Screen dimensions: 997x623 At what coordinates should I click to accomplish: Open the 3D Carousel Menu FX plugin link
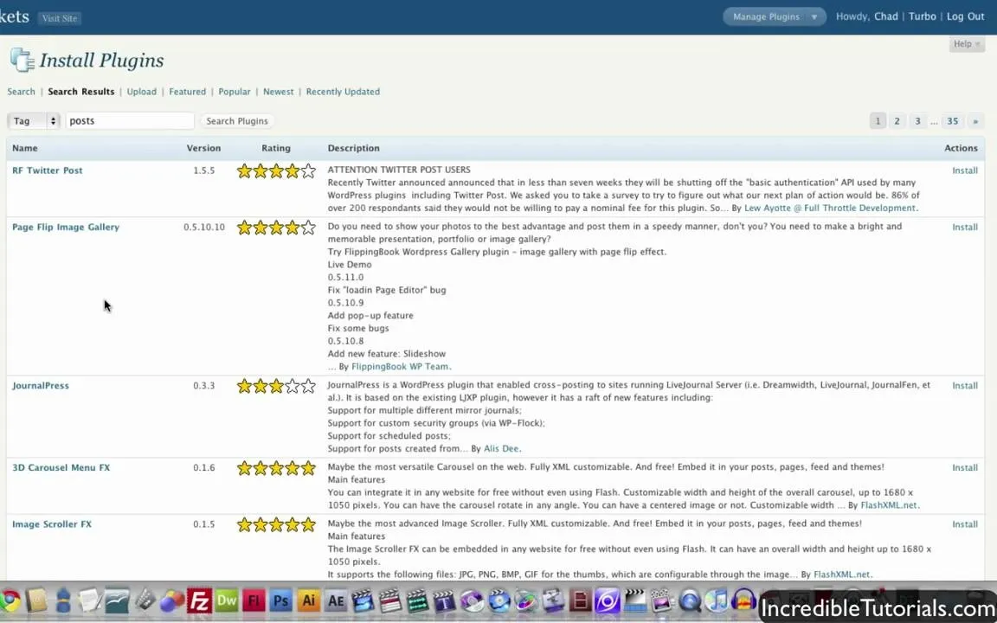61,468
